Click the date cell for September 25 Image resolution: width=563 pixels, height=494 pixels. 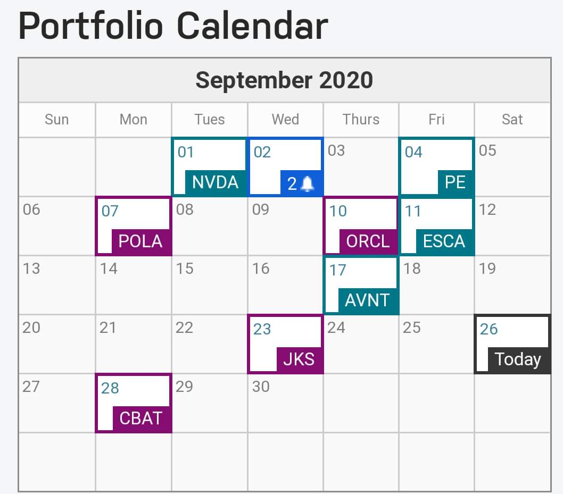(436, 344)
